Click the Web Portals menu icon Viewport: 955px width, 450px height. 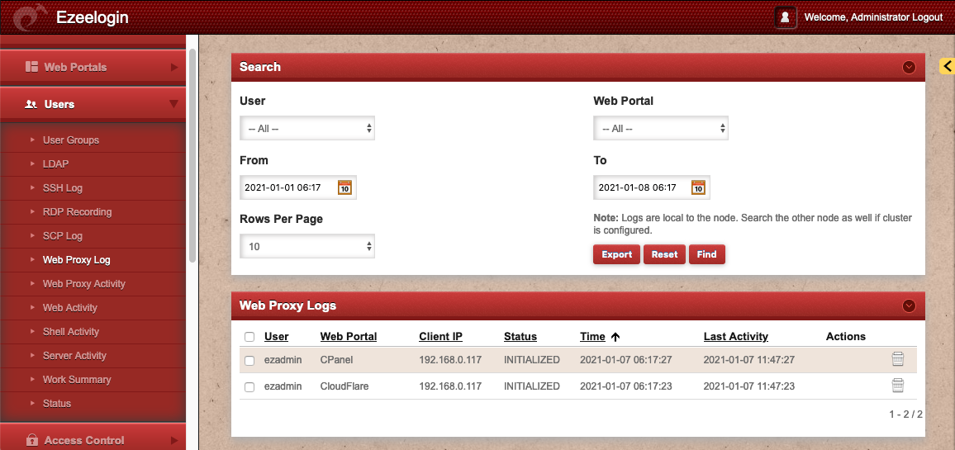click(31, 66)
